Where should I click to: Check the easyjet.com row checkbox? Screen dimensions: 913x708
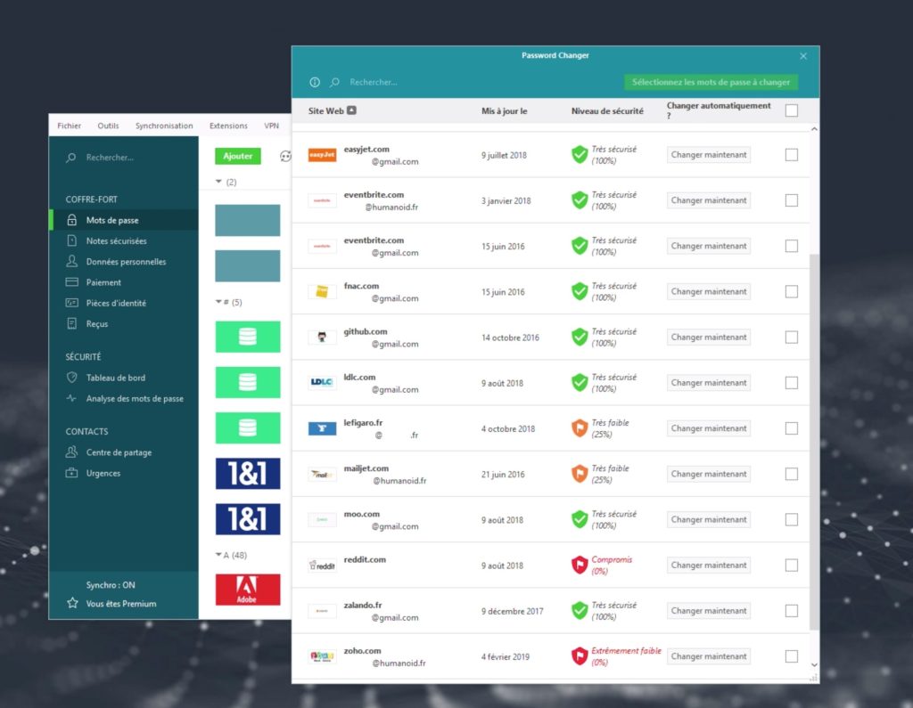792,155
